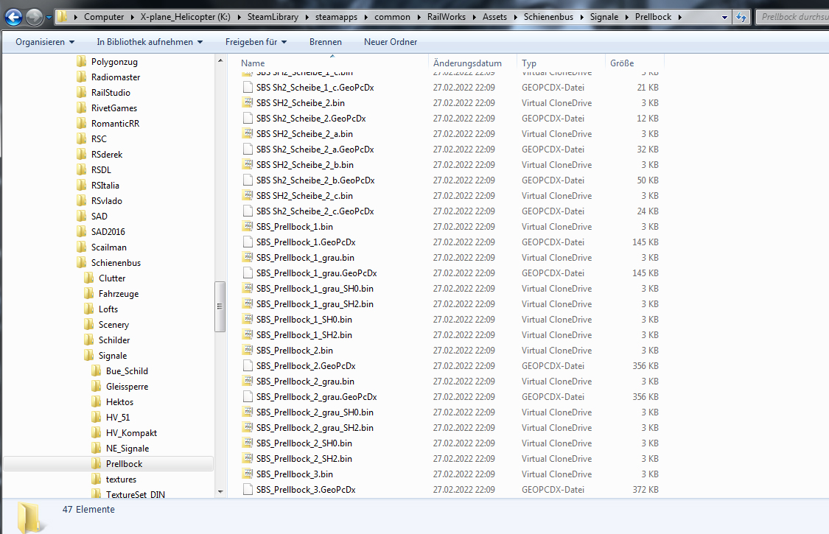Select the RSderek folder in tree
Screen dimensions: 829x534
point(106,155)
